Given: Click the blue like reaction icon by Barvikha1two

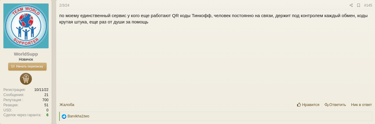Looking at the screenshot, I should (x=64, y=116).
